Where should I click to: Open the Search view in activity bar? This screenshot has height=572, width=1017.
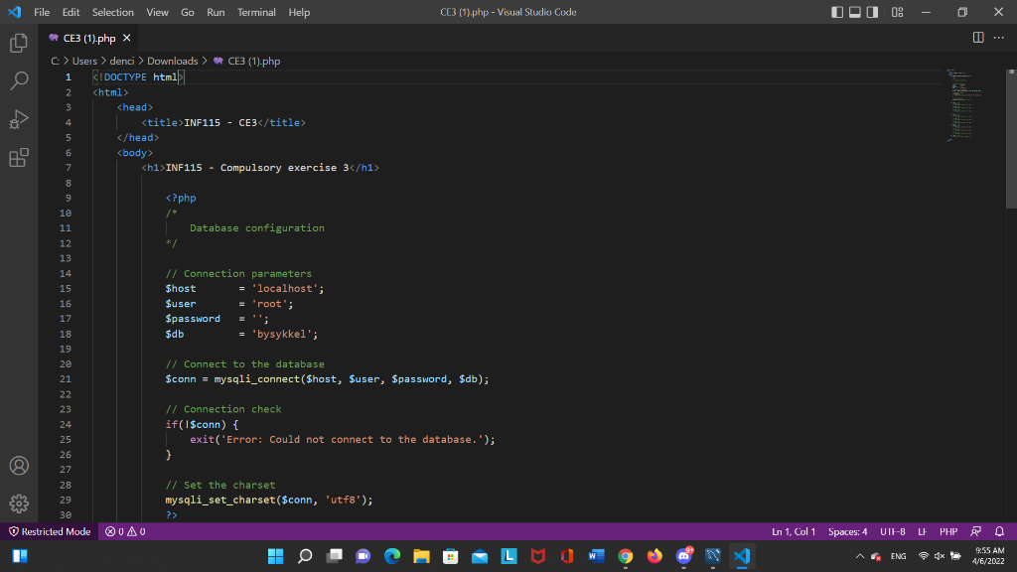tap(19, 81)
